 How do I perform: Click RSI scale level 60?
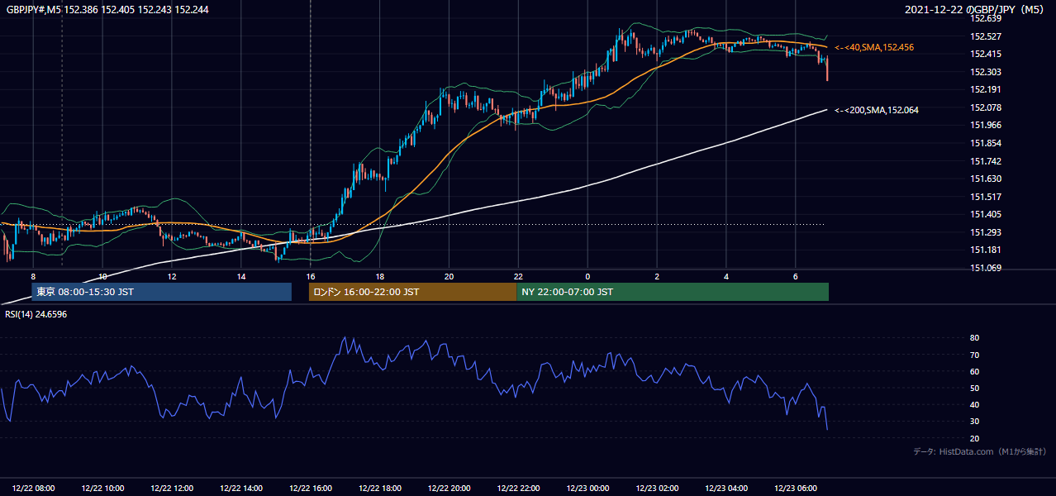click(975, 371)
